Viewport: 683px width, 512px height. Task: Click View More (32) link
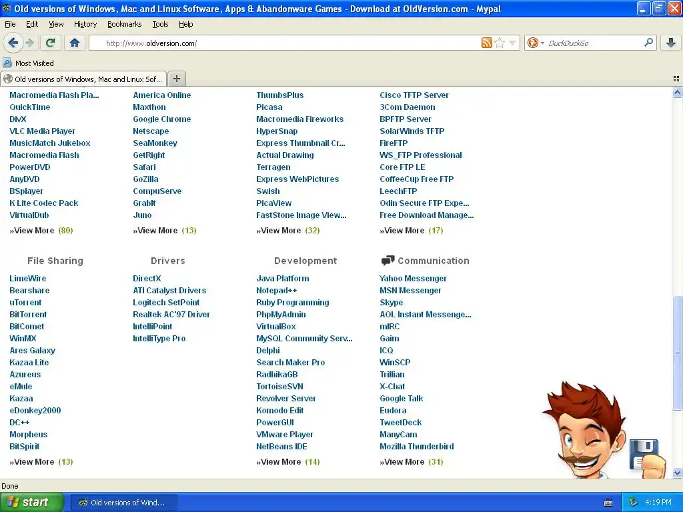(x=288, y=230)
